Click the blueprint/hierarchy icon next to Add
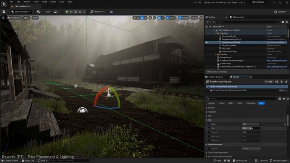 pos(277,81)
